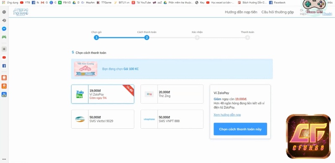Open Messenger from the sidebar
Screen dimensions: 335x163
(4, 28)
